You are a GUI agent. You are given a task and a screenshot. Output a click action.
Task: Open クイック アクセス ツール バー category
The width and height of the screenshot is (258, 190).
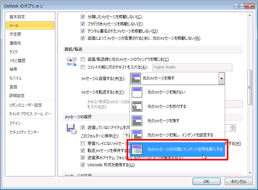(30, 114)
